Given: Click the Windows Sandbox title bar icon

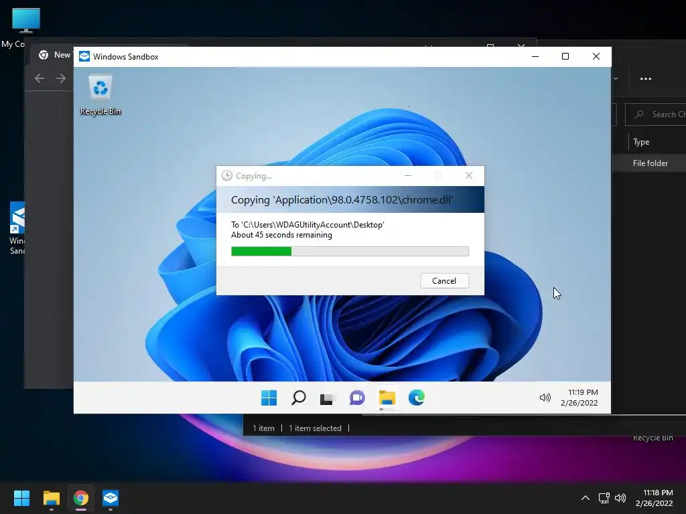Looking at the screenshot, I should (84, 56).
